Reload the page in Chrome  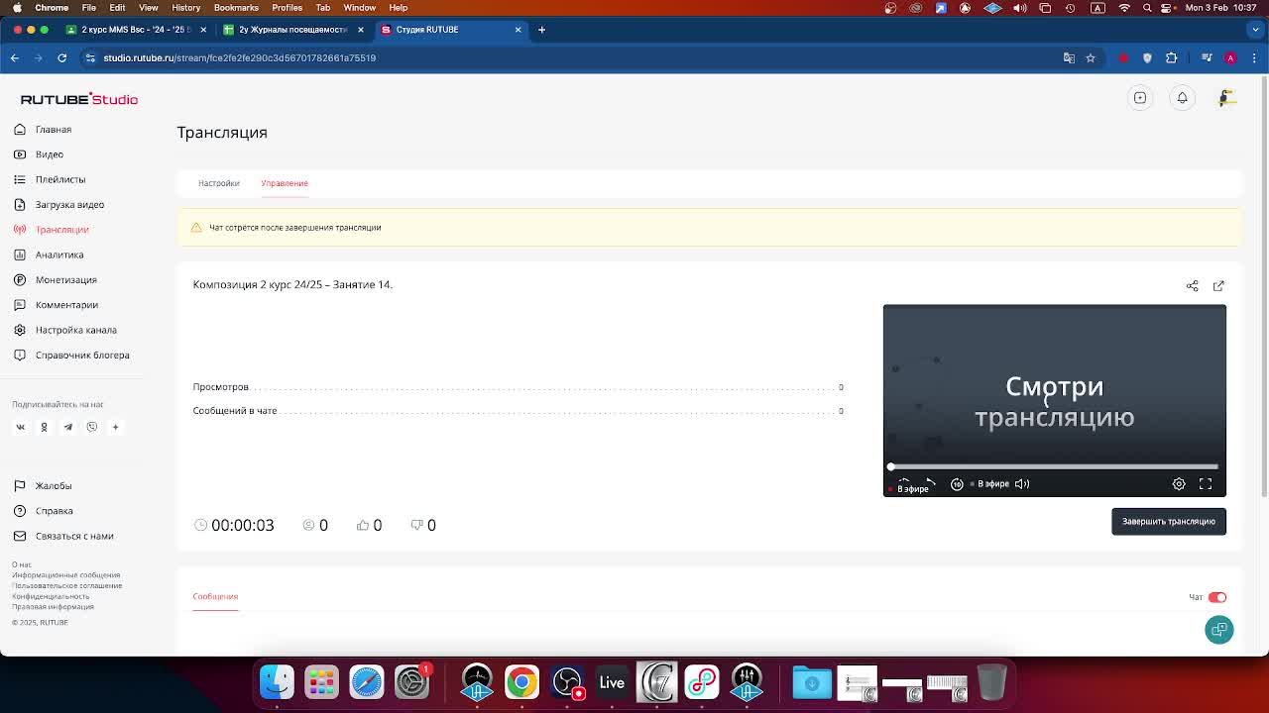61,57
